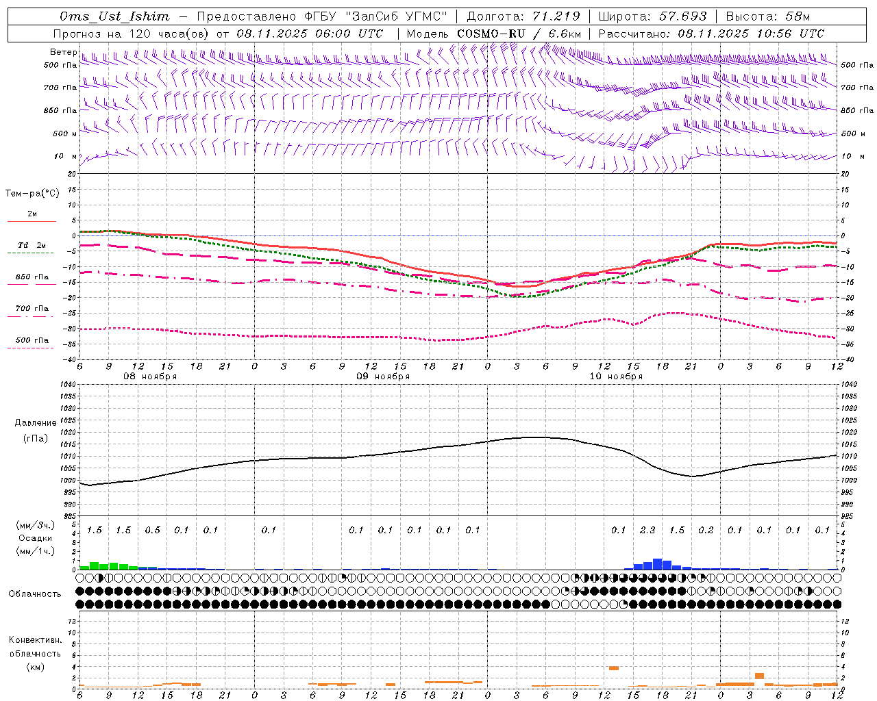Click the Тем-ра(°C) temperature panel title
Image resolution: width=877 pixels, height=701 pixels.
tap(32, 194)
